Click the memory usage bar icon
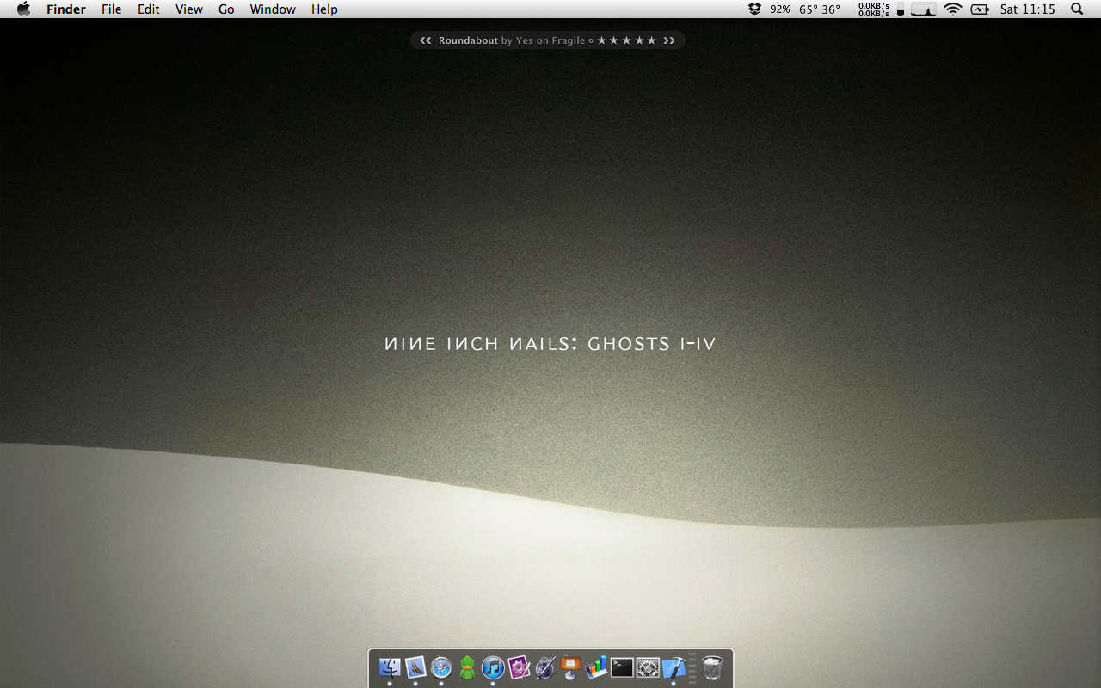Image resolution: width=1101 pixels, height=688 pixels. point(900,9)
